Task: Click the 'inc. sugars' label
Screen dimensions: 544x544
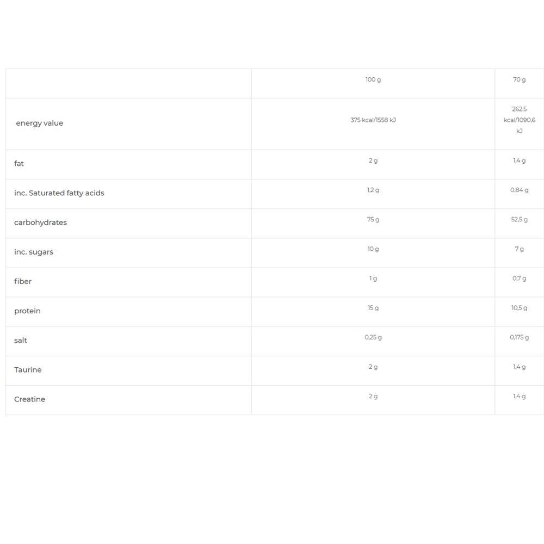Action: (34, 252)
